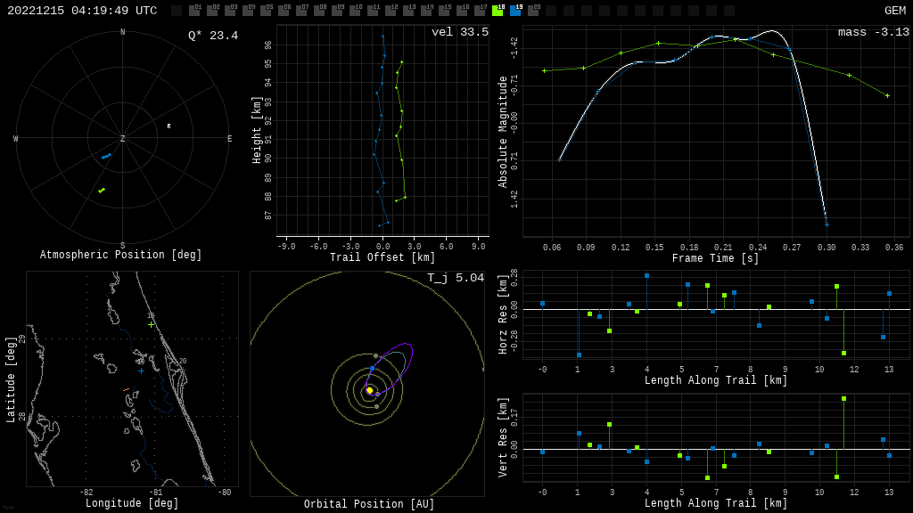Click the blue plus station marker on map
913x513 pixels.
point(141,370)
